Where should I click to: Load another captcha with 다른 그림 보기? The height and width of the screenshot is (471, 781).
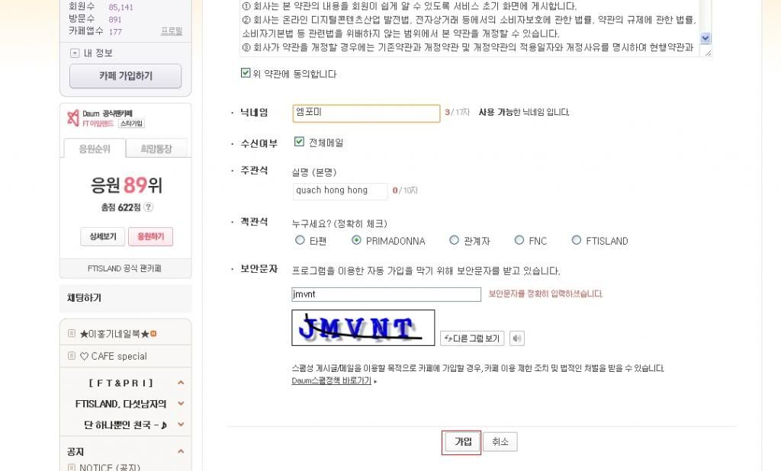(471, 338)
